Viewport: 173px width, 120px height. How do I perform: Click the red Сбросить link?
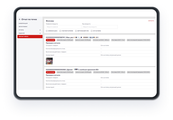pyautogui.click(x=151, y=21)
